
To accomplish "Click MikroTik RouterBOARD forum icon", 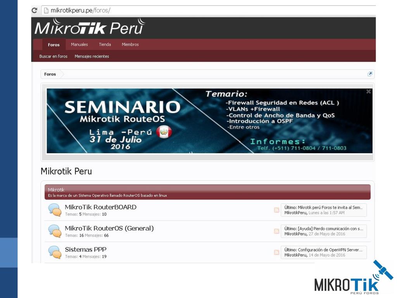I will [x=55, y=210].
